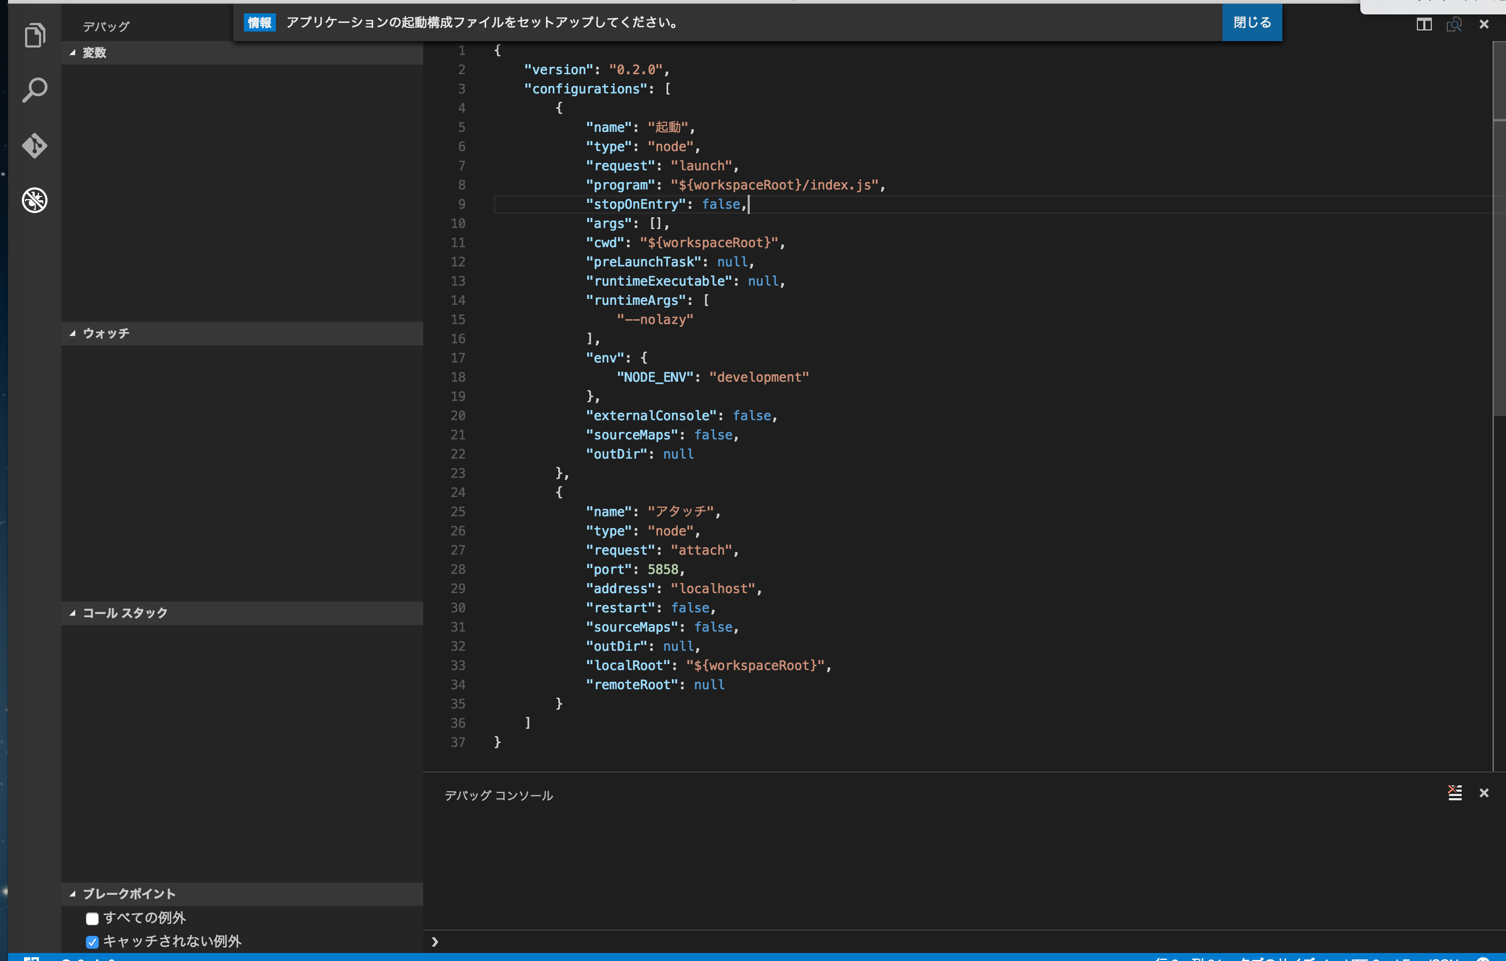
Task: Select the デバッグ コンソール tab
Action: click(498, 795)
